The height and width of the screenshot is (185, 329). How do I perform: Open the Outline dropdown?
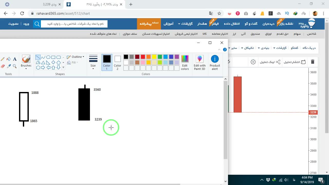coord(76,57)
